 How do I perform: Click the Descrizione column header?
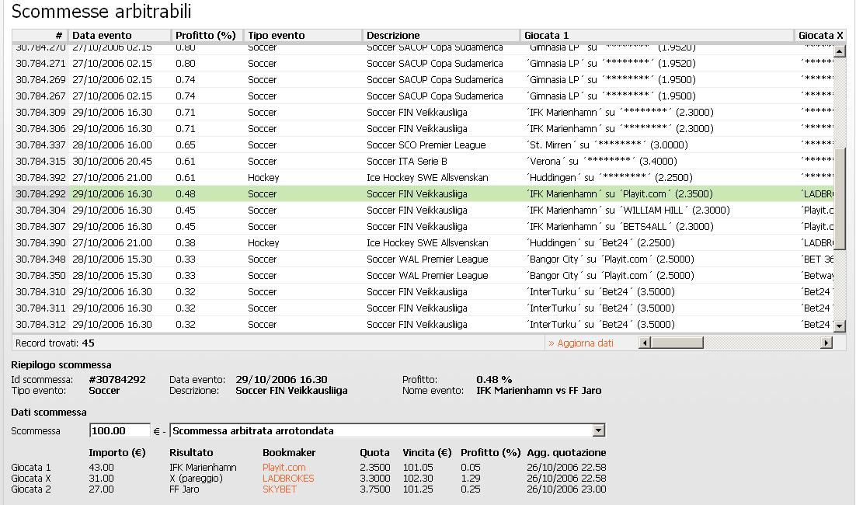point(441,36)
